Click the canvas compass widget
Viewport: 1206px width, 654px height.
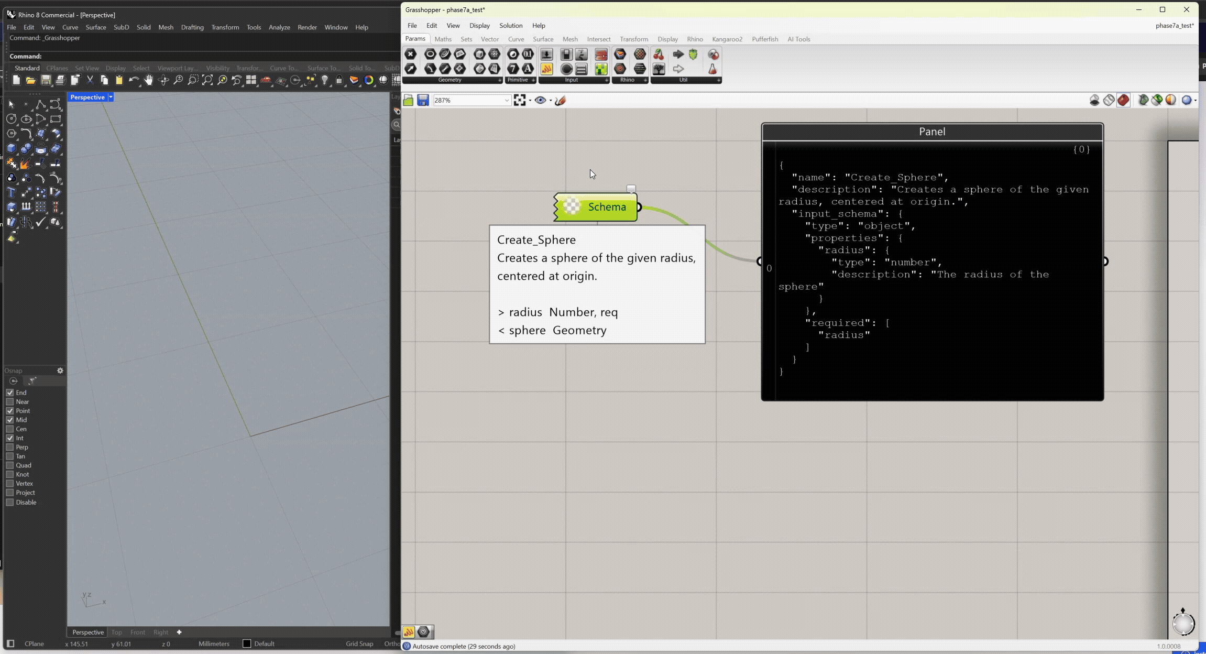pos(1183,623)
